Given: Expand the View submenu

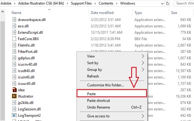Looking at the screenshot, I should click(x=143, y=56).
